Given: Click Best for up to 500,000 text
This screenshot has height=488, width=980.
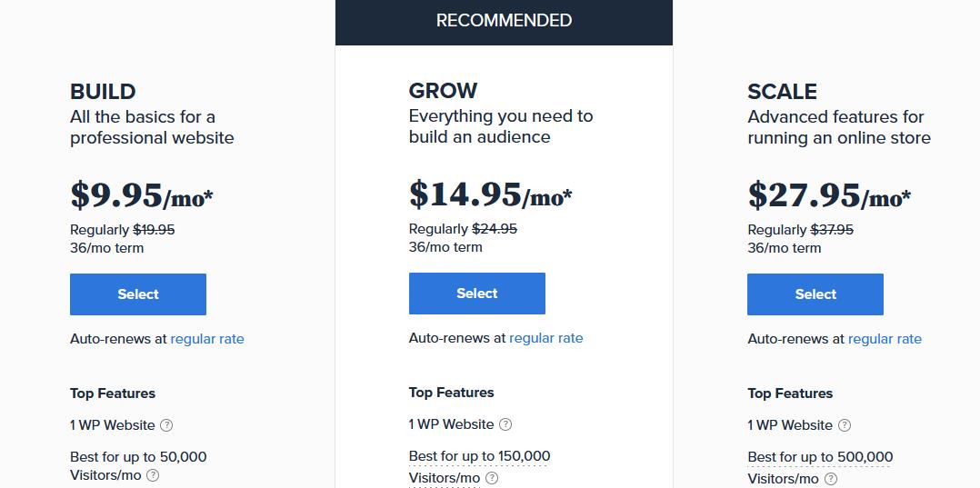Looking at the screenshot, I should 820,457.
